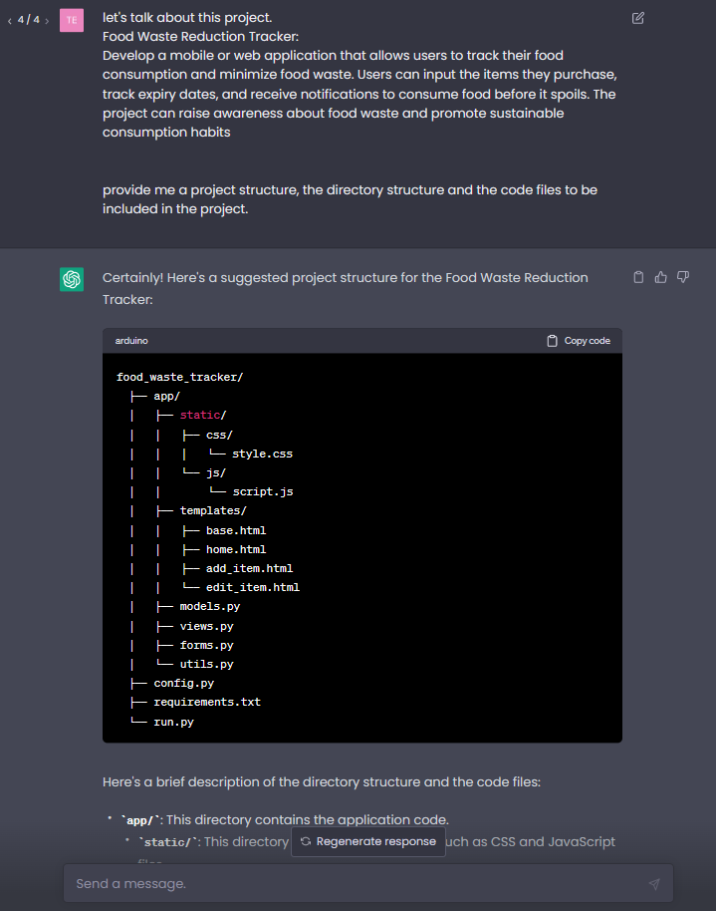This screenshot has height=911, width=716.
Task: Go to previous response version with left chevron
Action: pos(9,18)
